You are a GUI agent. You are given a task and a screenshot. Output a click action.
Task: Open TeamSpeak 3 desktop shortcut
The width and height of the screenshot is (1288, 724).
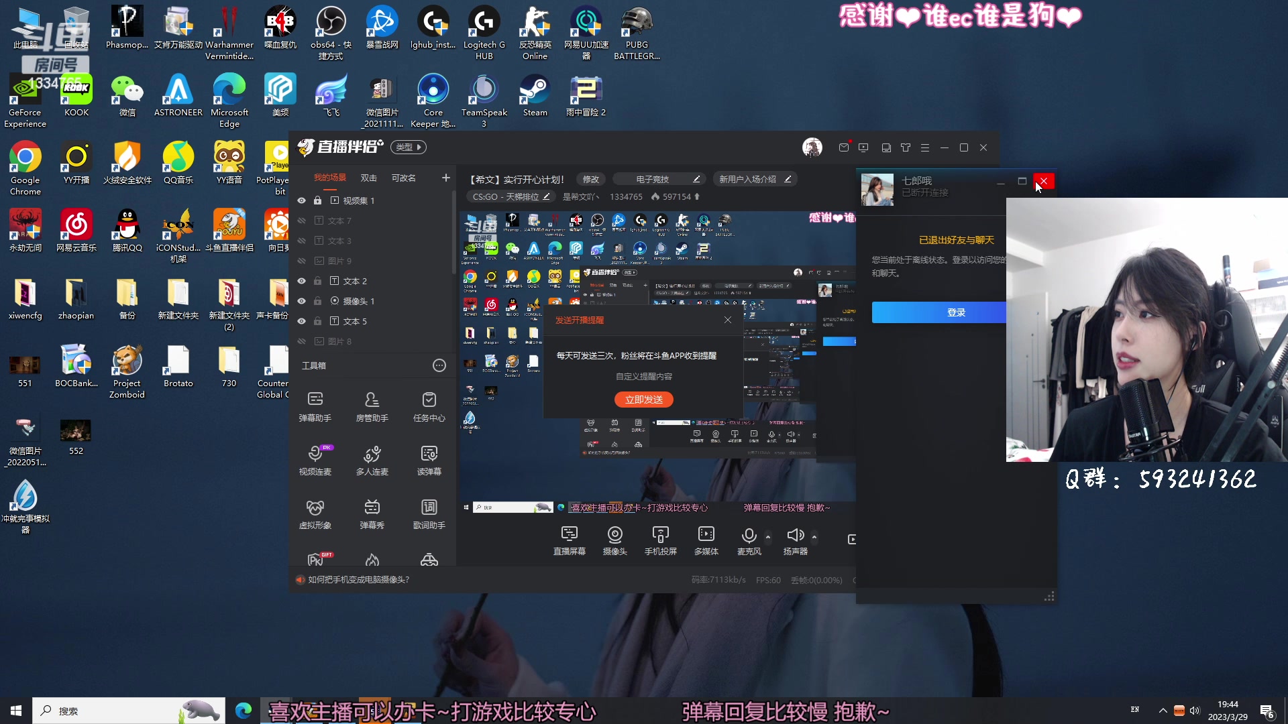[484, 101]
